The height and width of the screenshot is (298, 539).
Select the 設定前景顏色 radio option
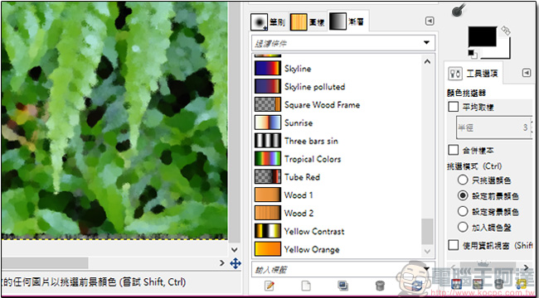pos(463,195)
